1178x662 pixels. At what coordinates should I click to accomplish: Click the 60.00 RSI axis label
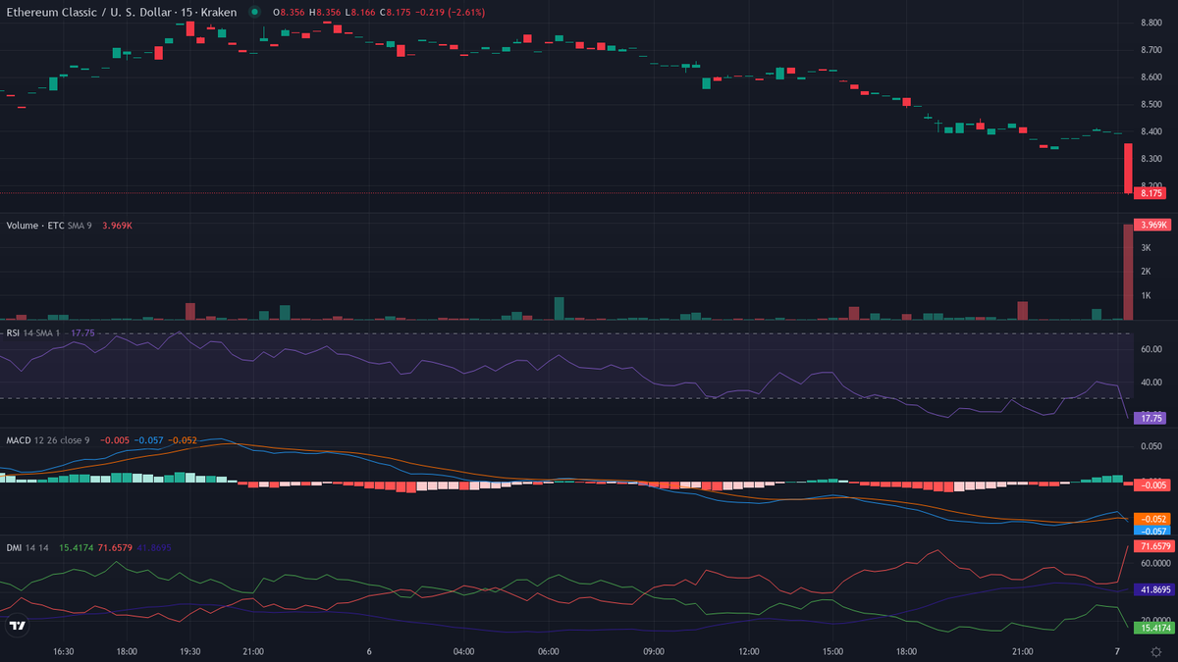[x=1151, y=349]
